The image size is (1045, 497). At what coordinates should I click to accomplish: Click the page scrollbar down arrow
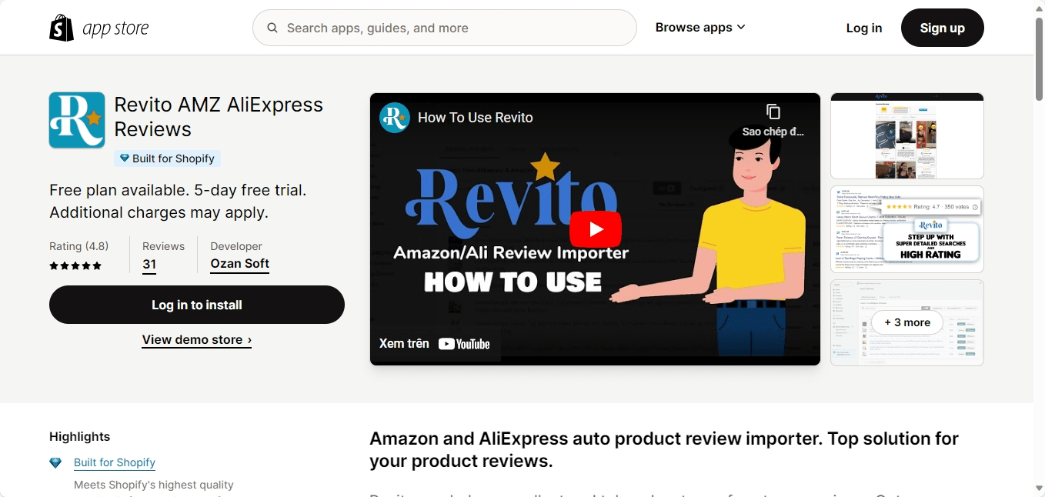[x=1039, y=489]
